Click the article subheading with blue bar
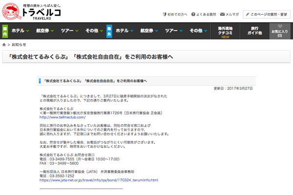This screenshot has width=293, height=195. [146, 81]
